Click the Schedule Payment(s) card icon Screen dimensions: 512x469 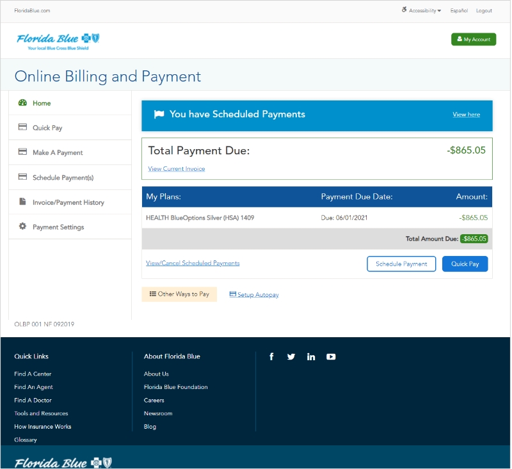pos(22,177)
